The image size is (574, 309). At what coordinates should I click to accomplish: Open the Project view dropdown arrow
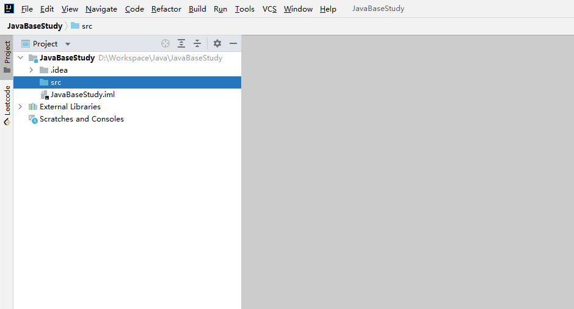[x=68, y=45]
